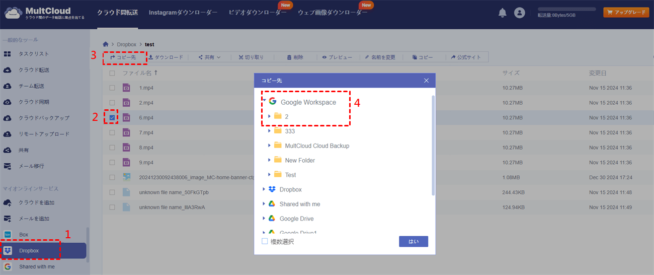Click the MultCloud logo
The width and height of the screenshot is (654, 275).
coord(44,14)
